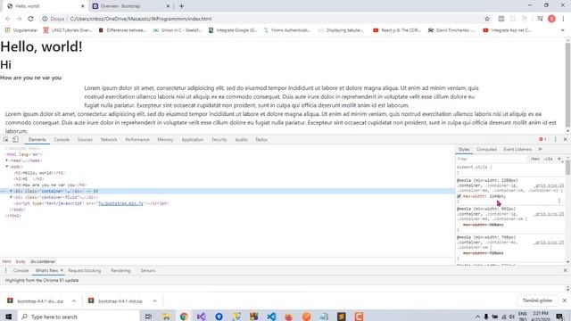Image resolution: width=571 pixels, height=321 pixels.
Task: Open the notifications action center icon
Action: pos(559,317)
